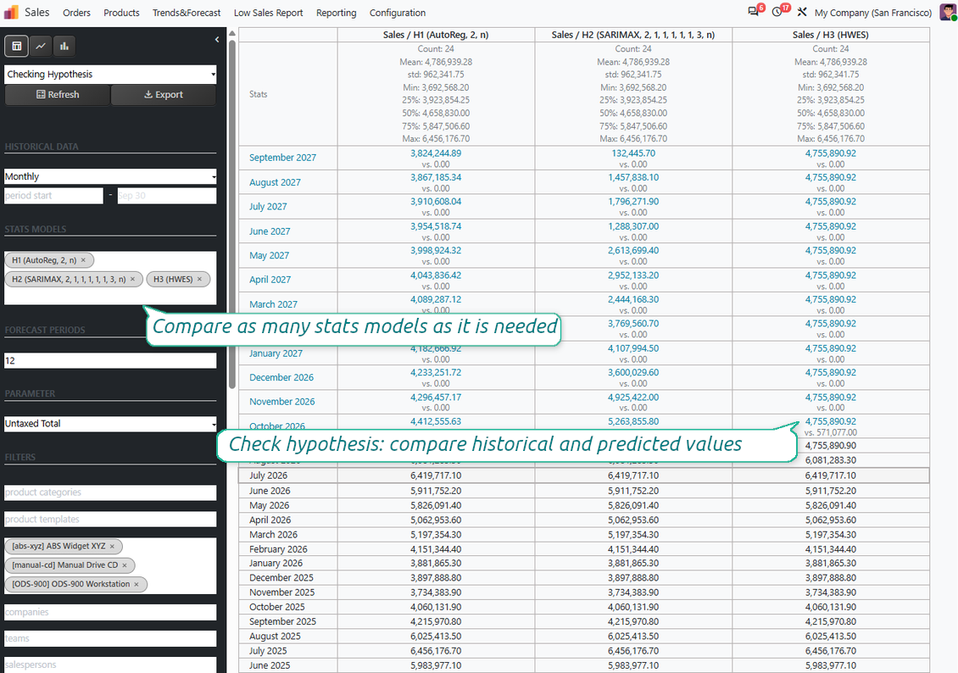
Task: Remove H1 (AutoReg, 2, n) tag
Action: (x=84, y=260)
